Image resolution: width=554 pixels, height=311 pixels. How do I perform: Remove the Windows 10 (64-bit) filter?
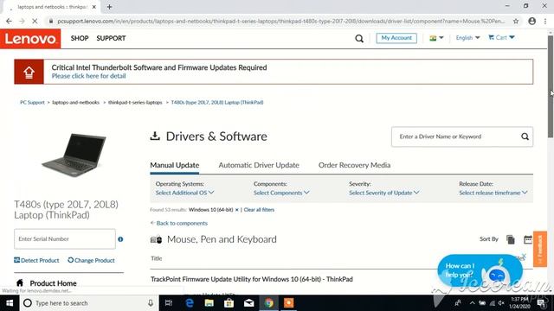tap(236, 210)
